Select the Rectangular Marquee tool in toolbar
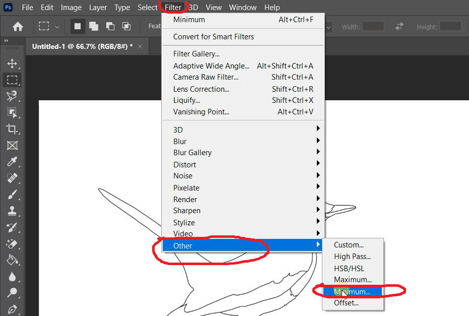 click(12, 80)
